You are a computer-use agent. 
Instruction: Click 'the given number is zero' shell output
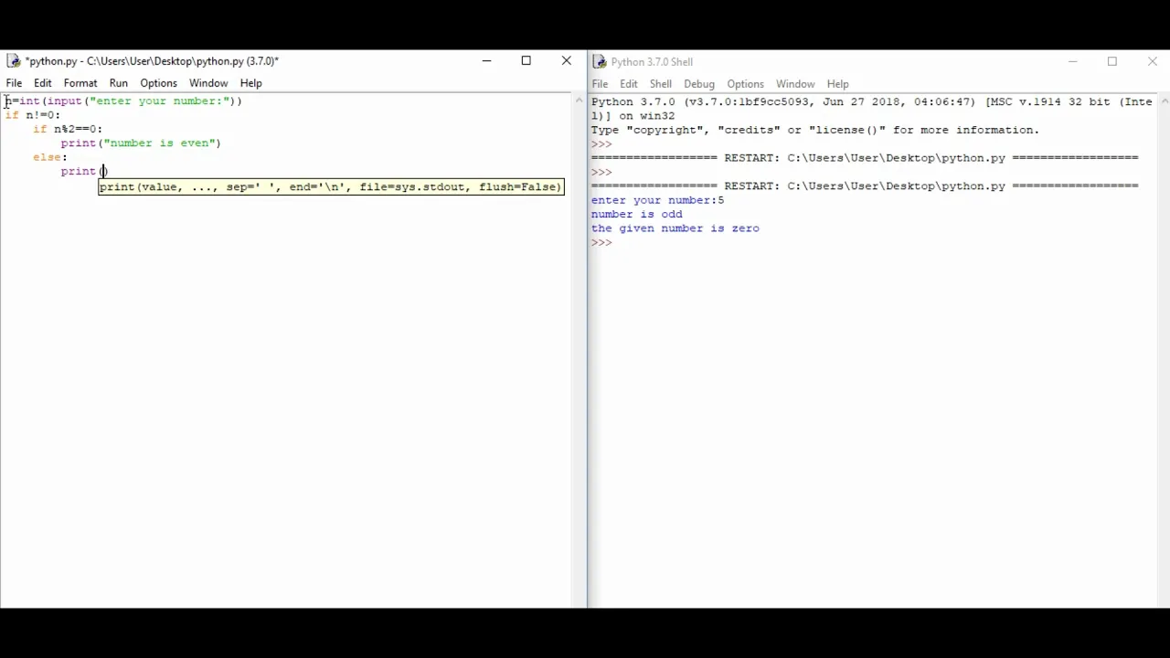point(675,228)
